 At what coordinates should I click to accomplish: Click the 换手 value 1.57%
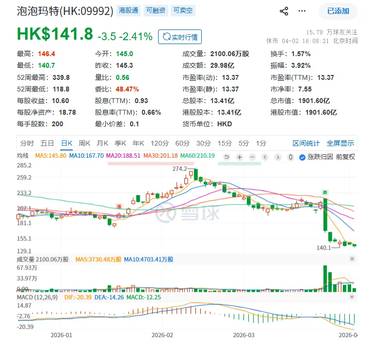pos(301,54)
